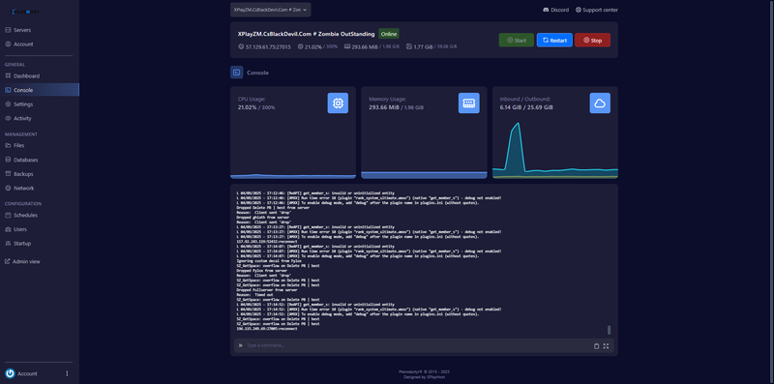The height and width of the screenshot is (384, 774).
Task: Click the command prompt chevron icon
Action: 240,345
